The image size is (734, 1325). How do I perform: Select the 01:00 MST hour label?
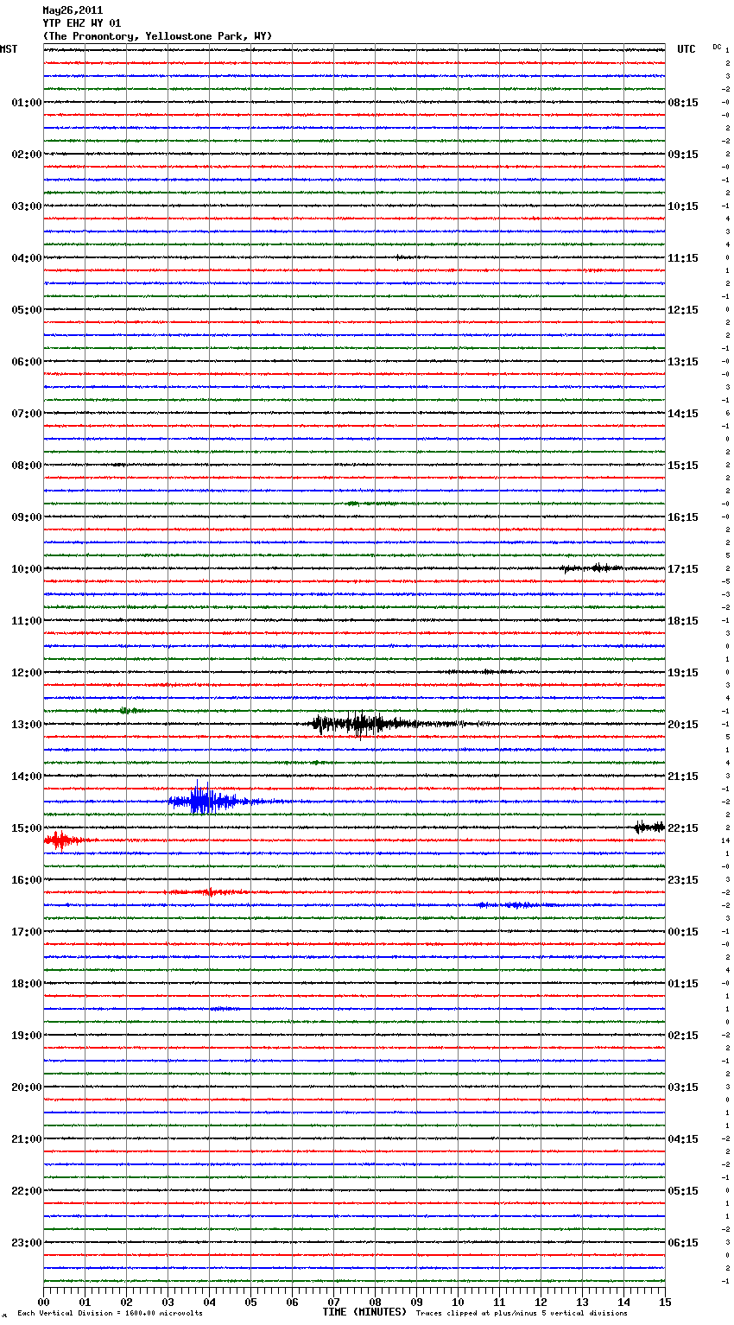point(27,103)
